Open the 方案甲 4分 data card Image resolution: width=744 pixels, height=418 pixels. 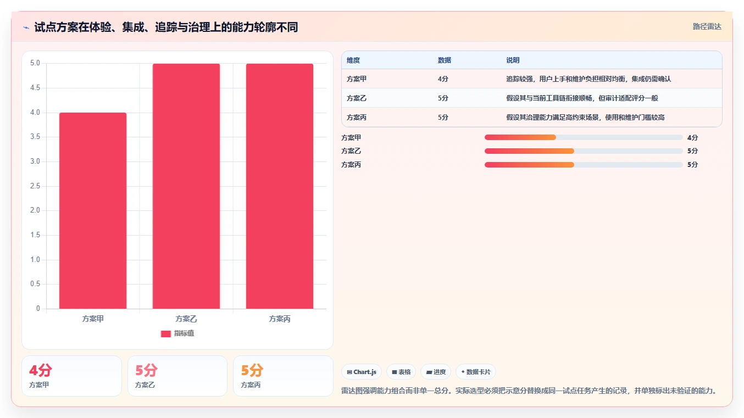(71, 376)
